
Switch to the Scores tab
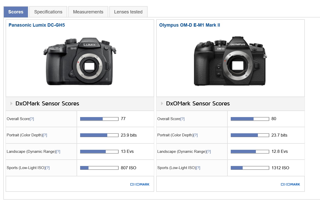[16, 12]
